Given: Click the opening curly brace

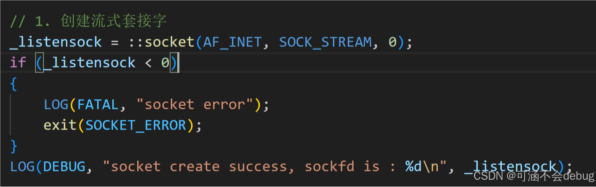Looking at the screenshot, I should pos(14,84).
